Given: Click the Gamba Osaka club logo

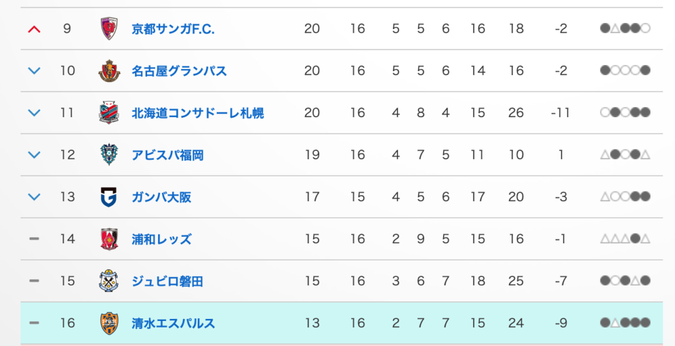Looking at the screenshot, I should tap(108, 197).
